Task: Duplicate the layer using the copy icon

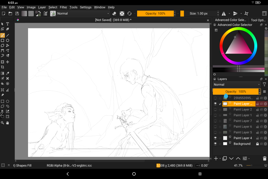Action: [225, 158]
